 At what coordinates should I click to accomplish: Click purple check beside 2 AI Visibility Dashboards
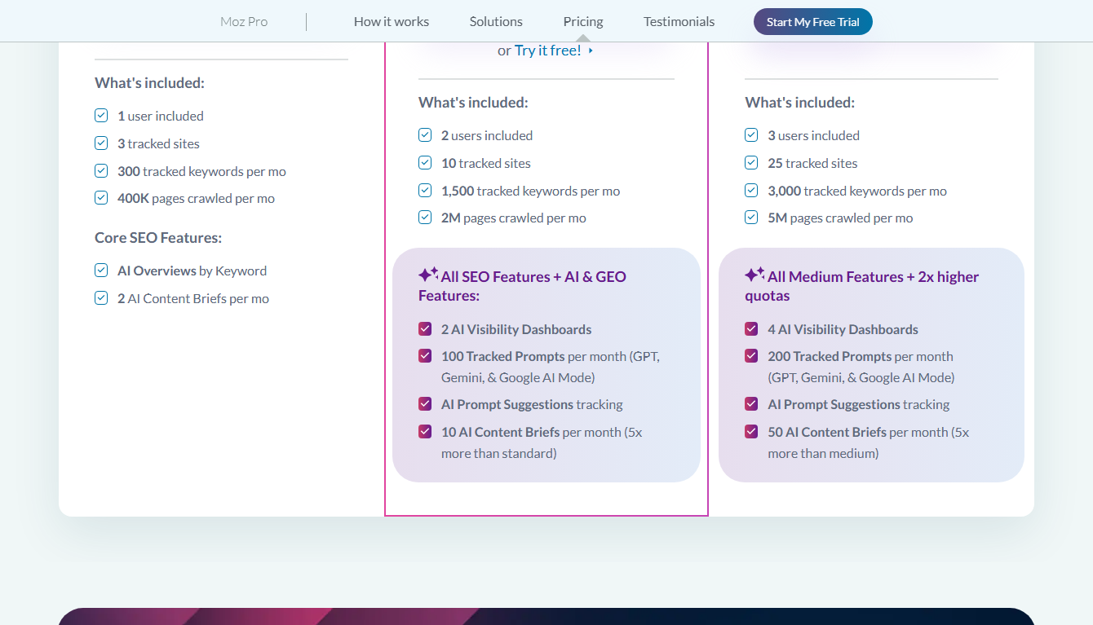click(x=425, y=329)
